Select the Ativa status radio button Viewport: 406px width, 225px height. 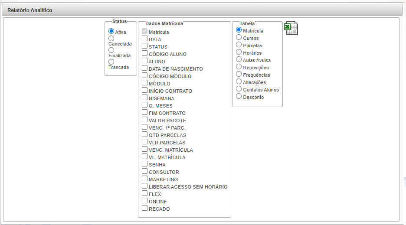(111, 31)
